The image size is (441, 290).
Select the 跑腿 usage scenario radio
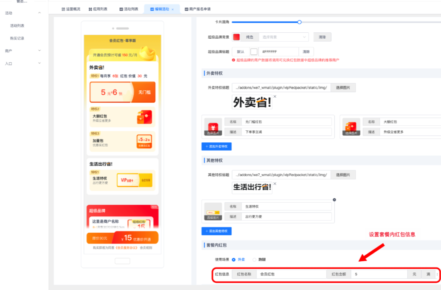(255, 259)
